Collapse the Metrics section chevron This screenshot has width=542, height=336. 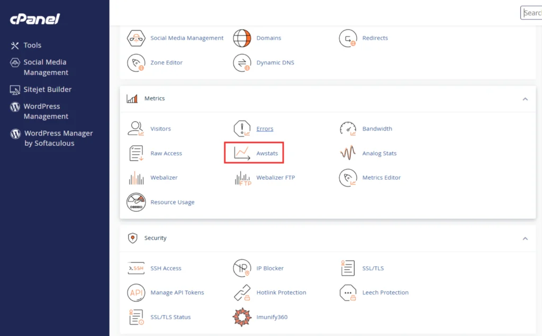pyautogui.click(x=525, y=99)
